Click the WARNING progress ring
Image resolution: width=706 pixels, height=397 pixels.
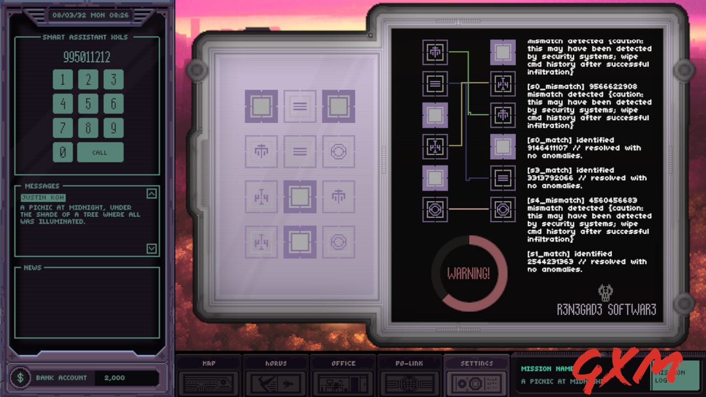(x=469, y=272)
